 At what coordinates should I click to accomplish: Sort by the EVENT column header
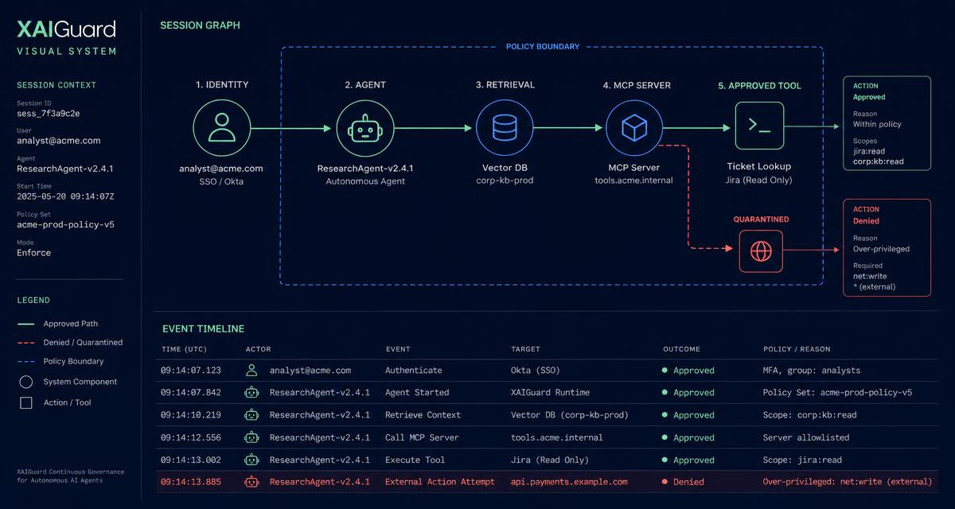click(x=398, y=349)
